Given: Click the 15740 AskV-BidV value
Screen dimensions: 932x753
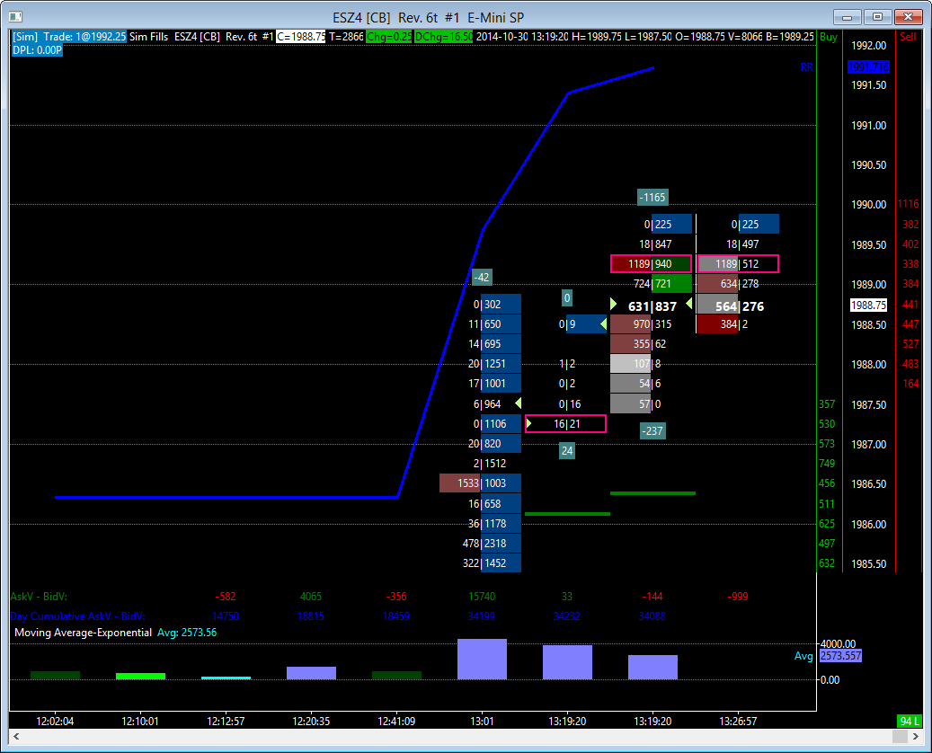Looking at the screenshot, I should (482, 596).
